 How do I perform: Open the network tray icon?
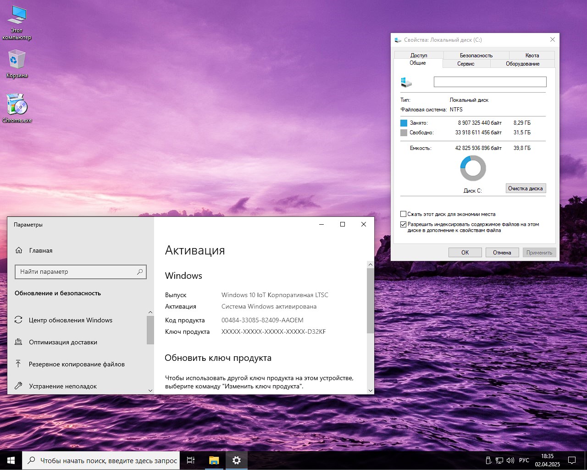pos(499,460)
